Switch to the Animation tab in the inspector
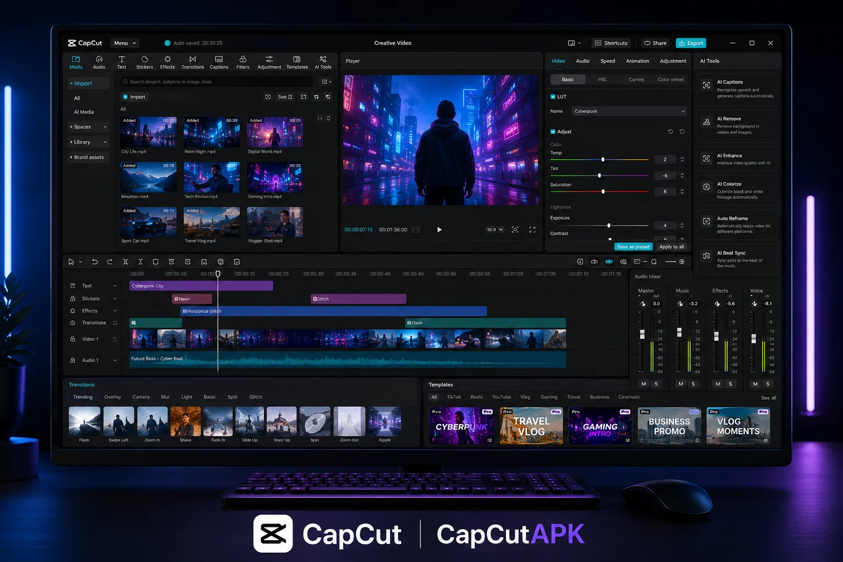Image resolution: width=843 pixels, height=562 pixels. (x=637, y=61)
